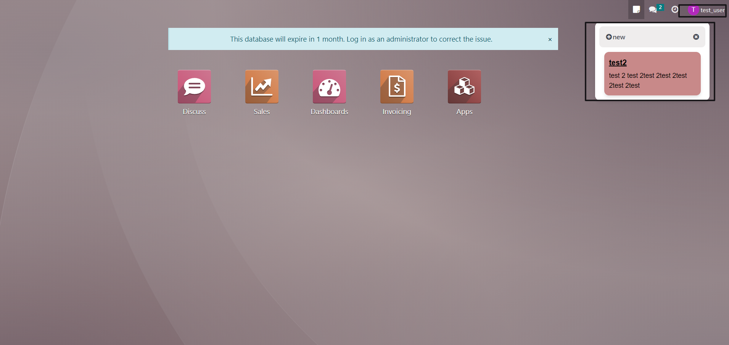729x345 pixels.
Task: Click the note body text 'test 2 test 2test'
Action: point(648,81)
